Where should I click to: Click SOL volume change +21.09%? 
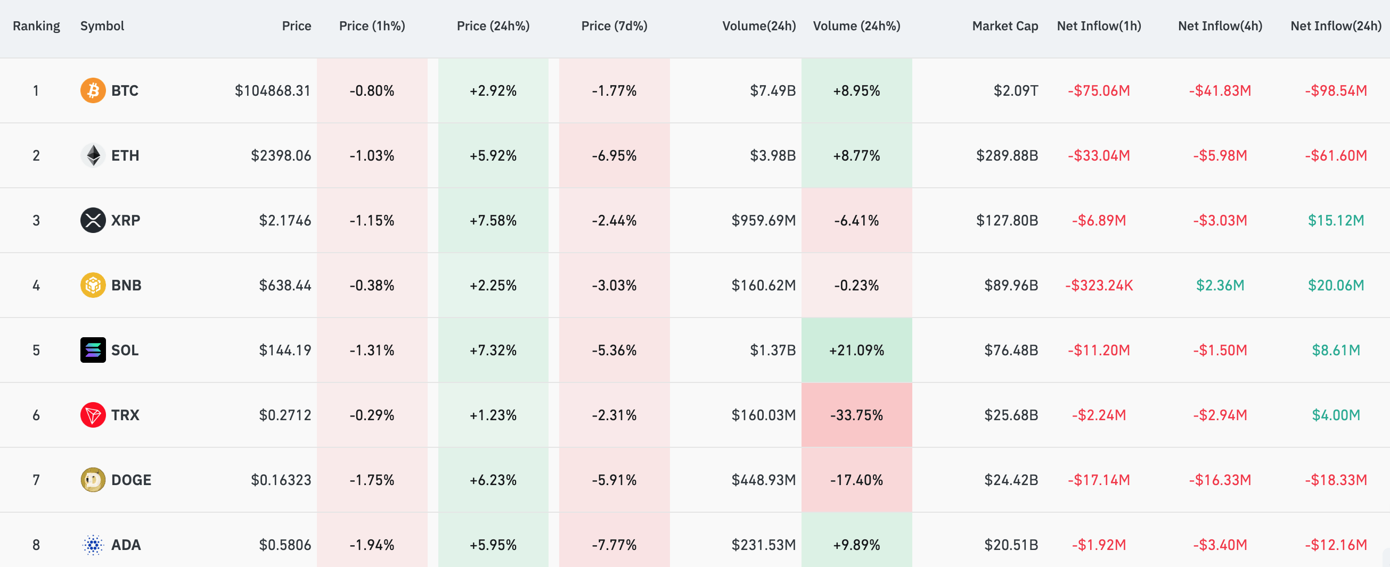pos(856,351)
